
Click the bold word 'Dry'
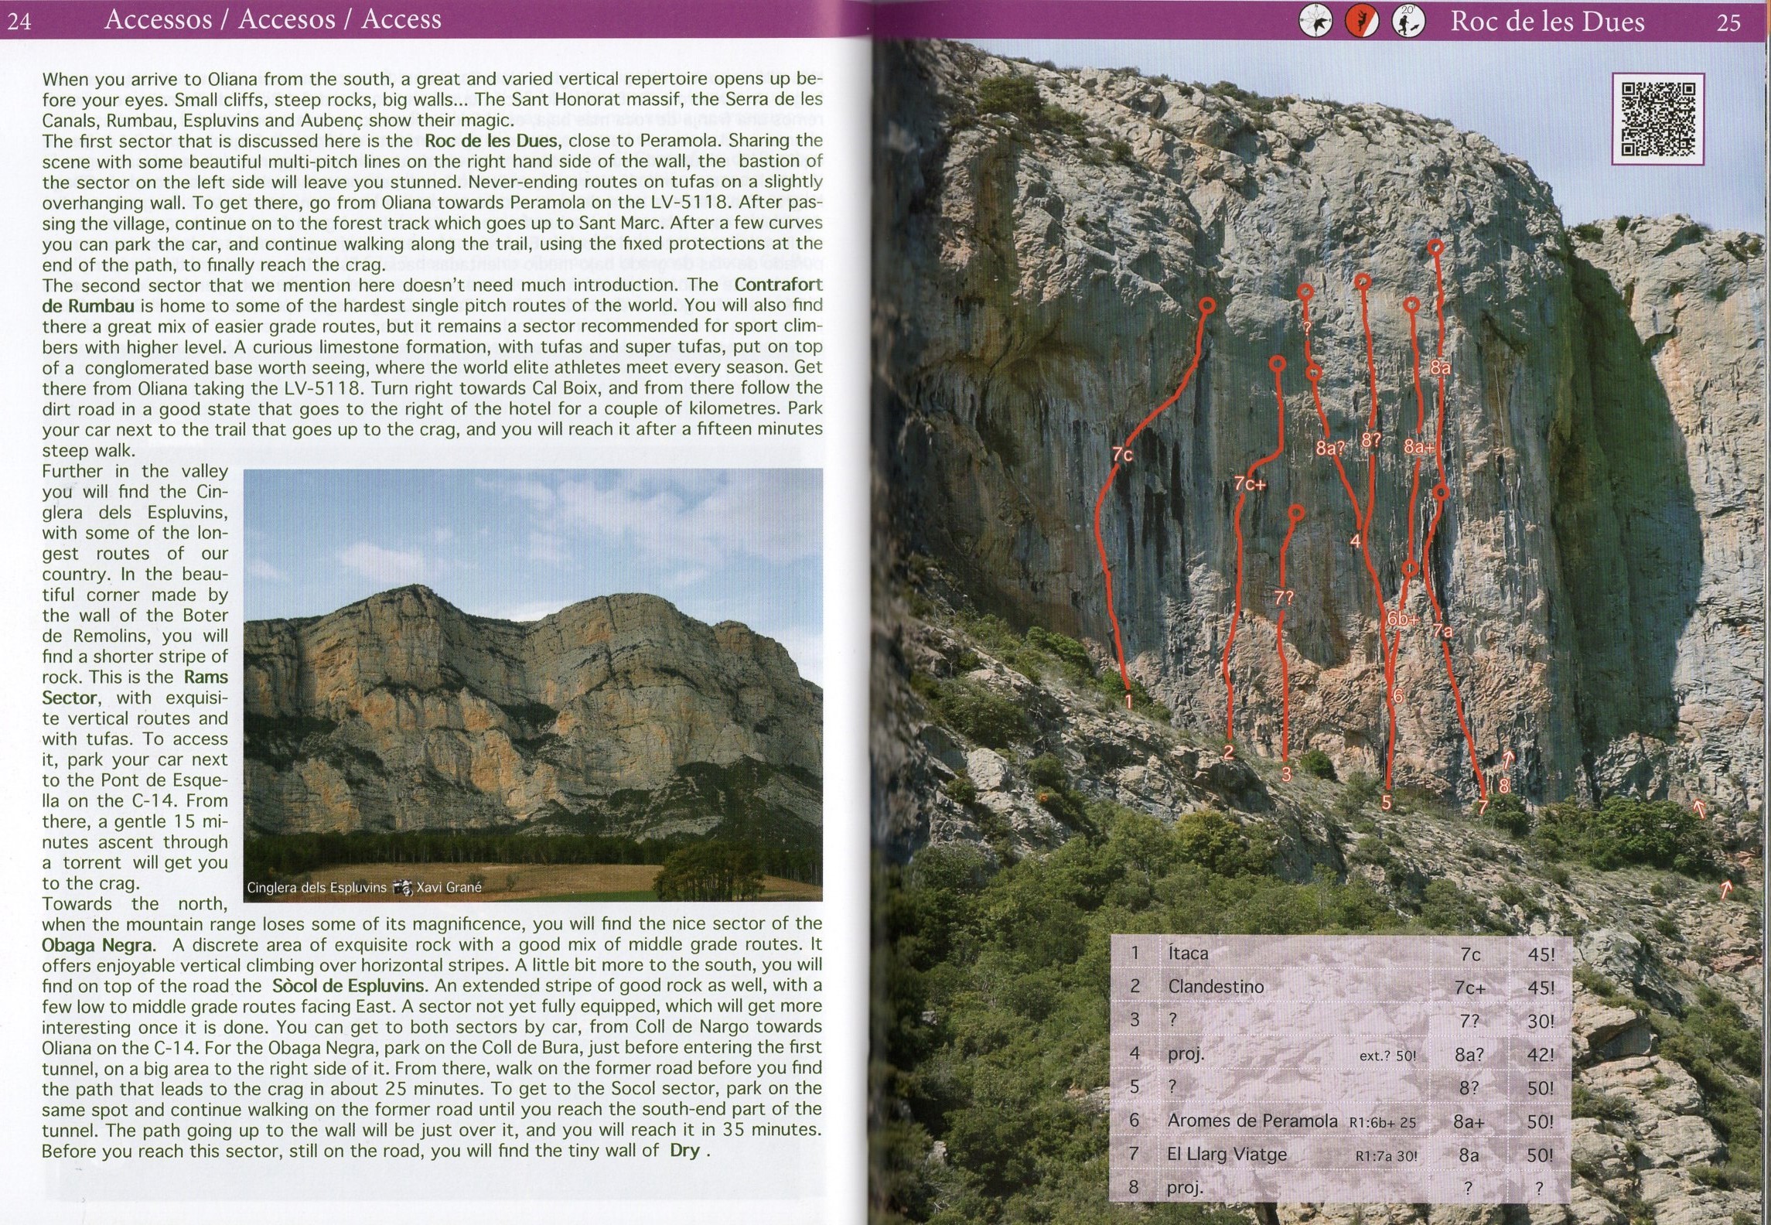click(684, 1150)
